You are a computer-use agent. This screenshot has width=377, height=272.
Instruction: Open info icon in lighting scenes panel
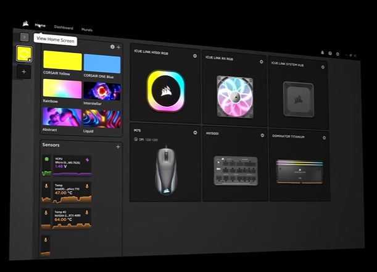112,47
